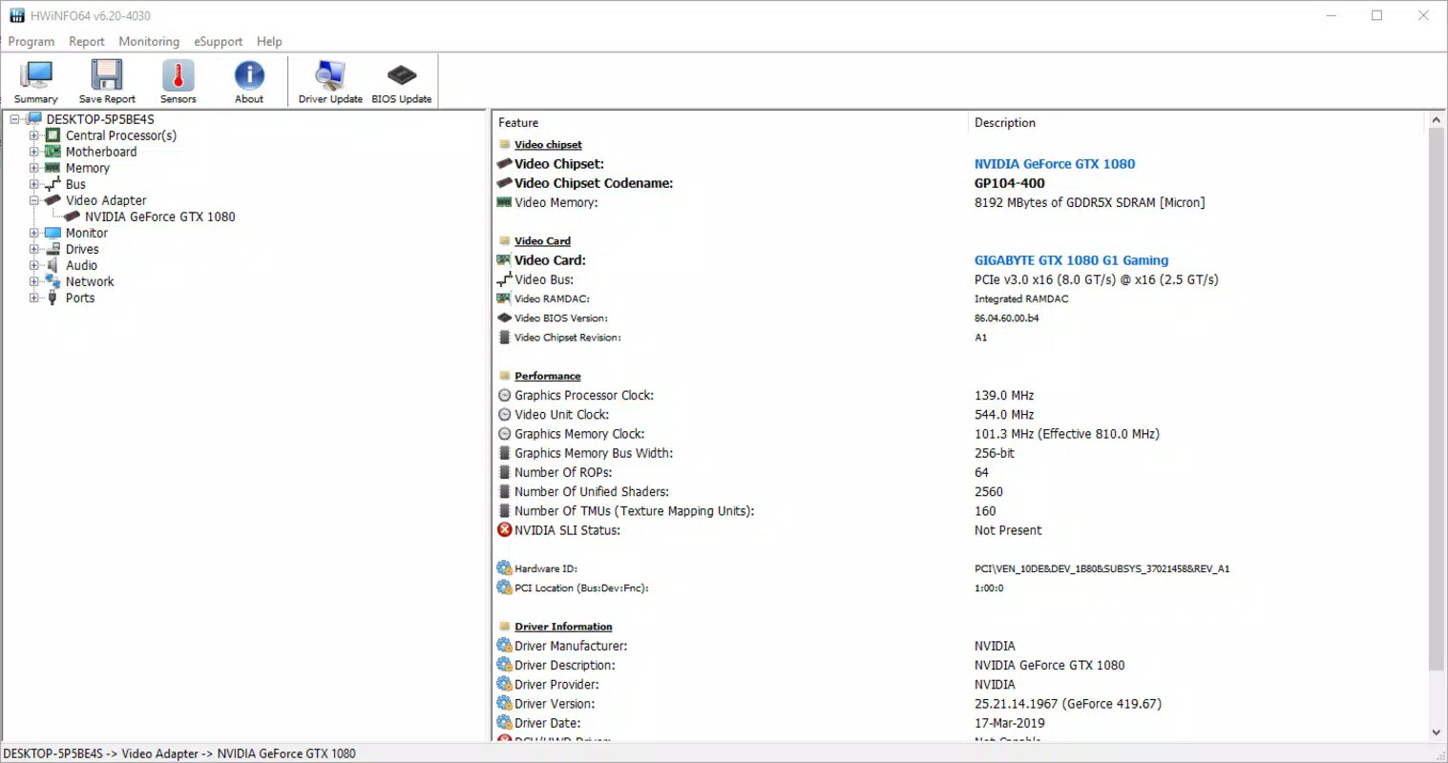1448x763 pixels.
Task: Select the Graphics Memory Bus Width row
Action: pyautogui.click(x=959, y=453)
